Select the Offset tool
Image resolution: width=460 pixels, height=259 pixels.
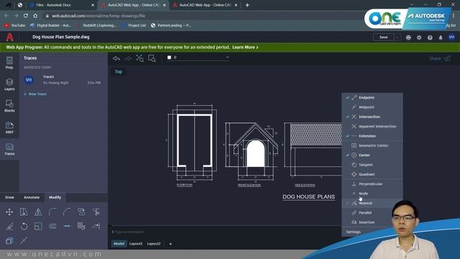52,226
